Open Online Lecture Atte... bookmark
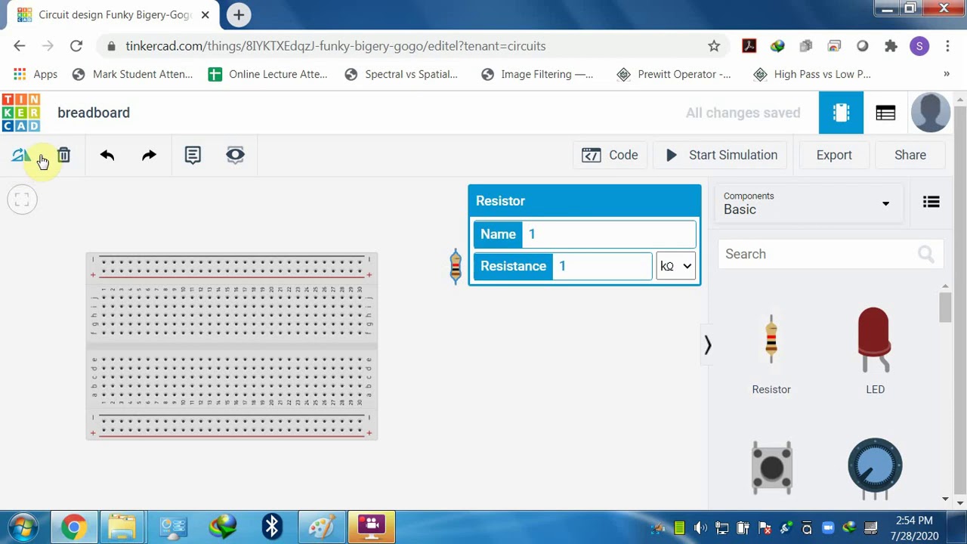The width and height of the screenshot is (967, 544). point(267,74)
